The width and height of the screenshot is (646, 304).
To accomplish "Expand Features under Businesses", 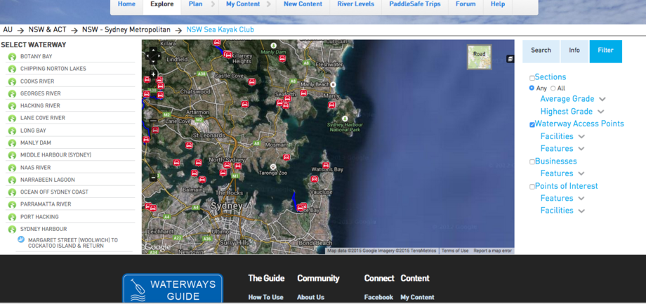I will [581, 173].
